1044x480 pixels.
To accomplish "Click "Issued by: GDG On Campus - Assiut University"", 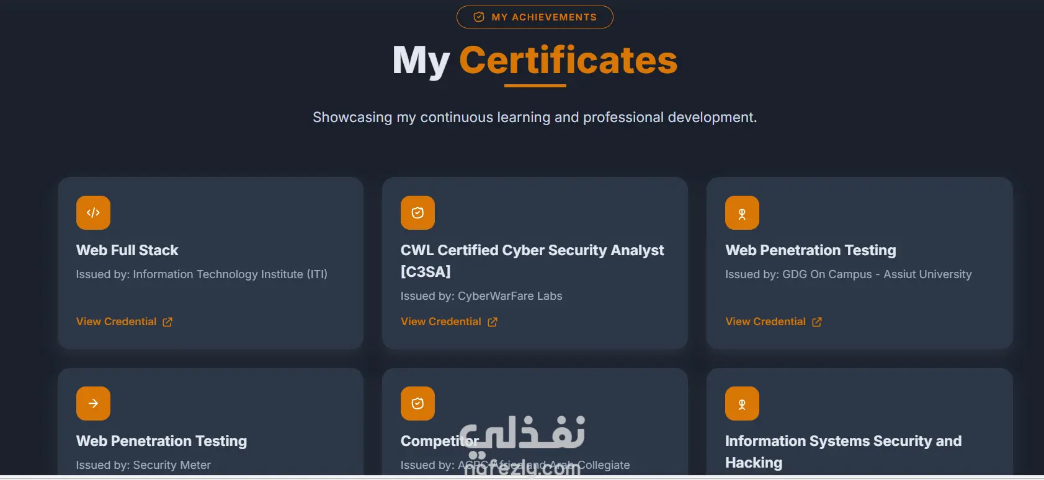I will 849,274.
